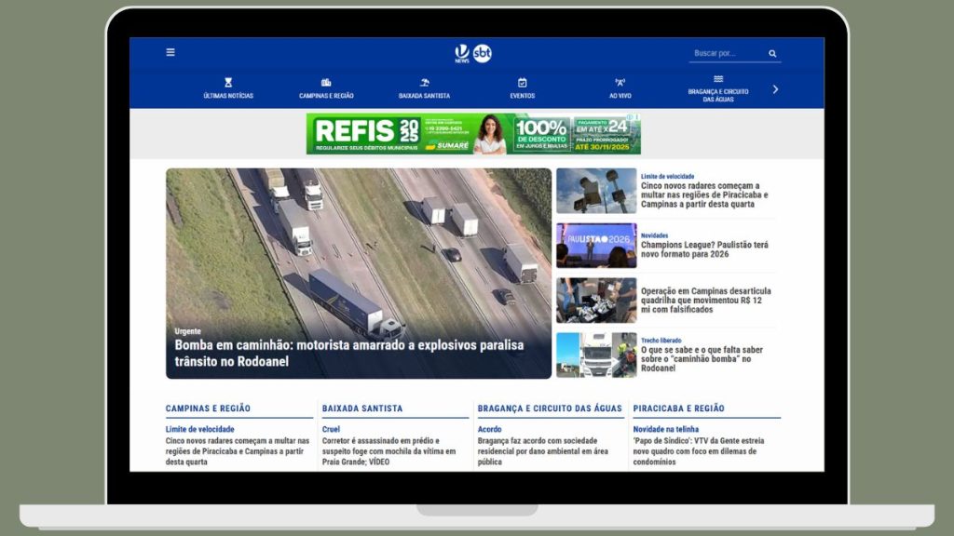
Task: Open the 'Corretor é assassinado' story
Action: pyautogui.click(x=384, y=449)
